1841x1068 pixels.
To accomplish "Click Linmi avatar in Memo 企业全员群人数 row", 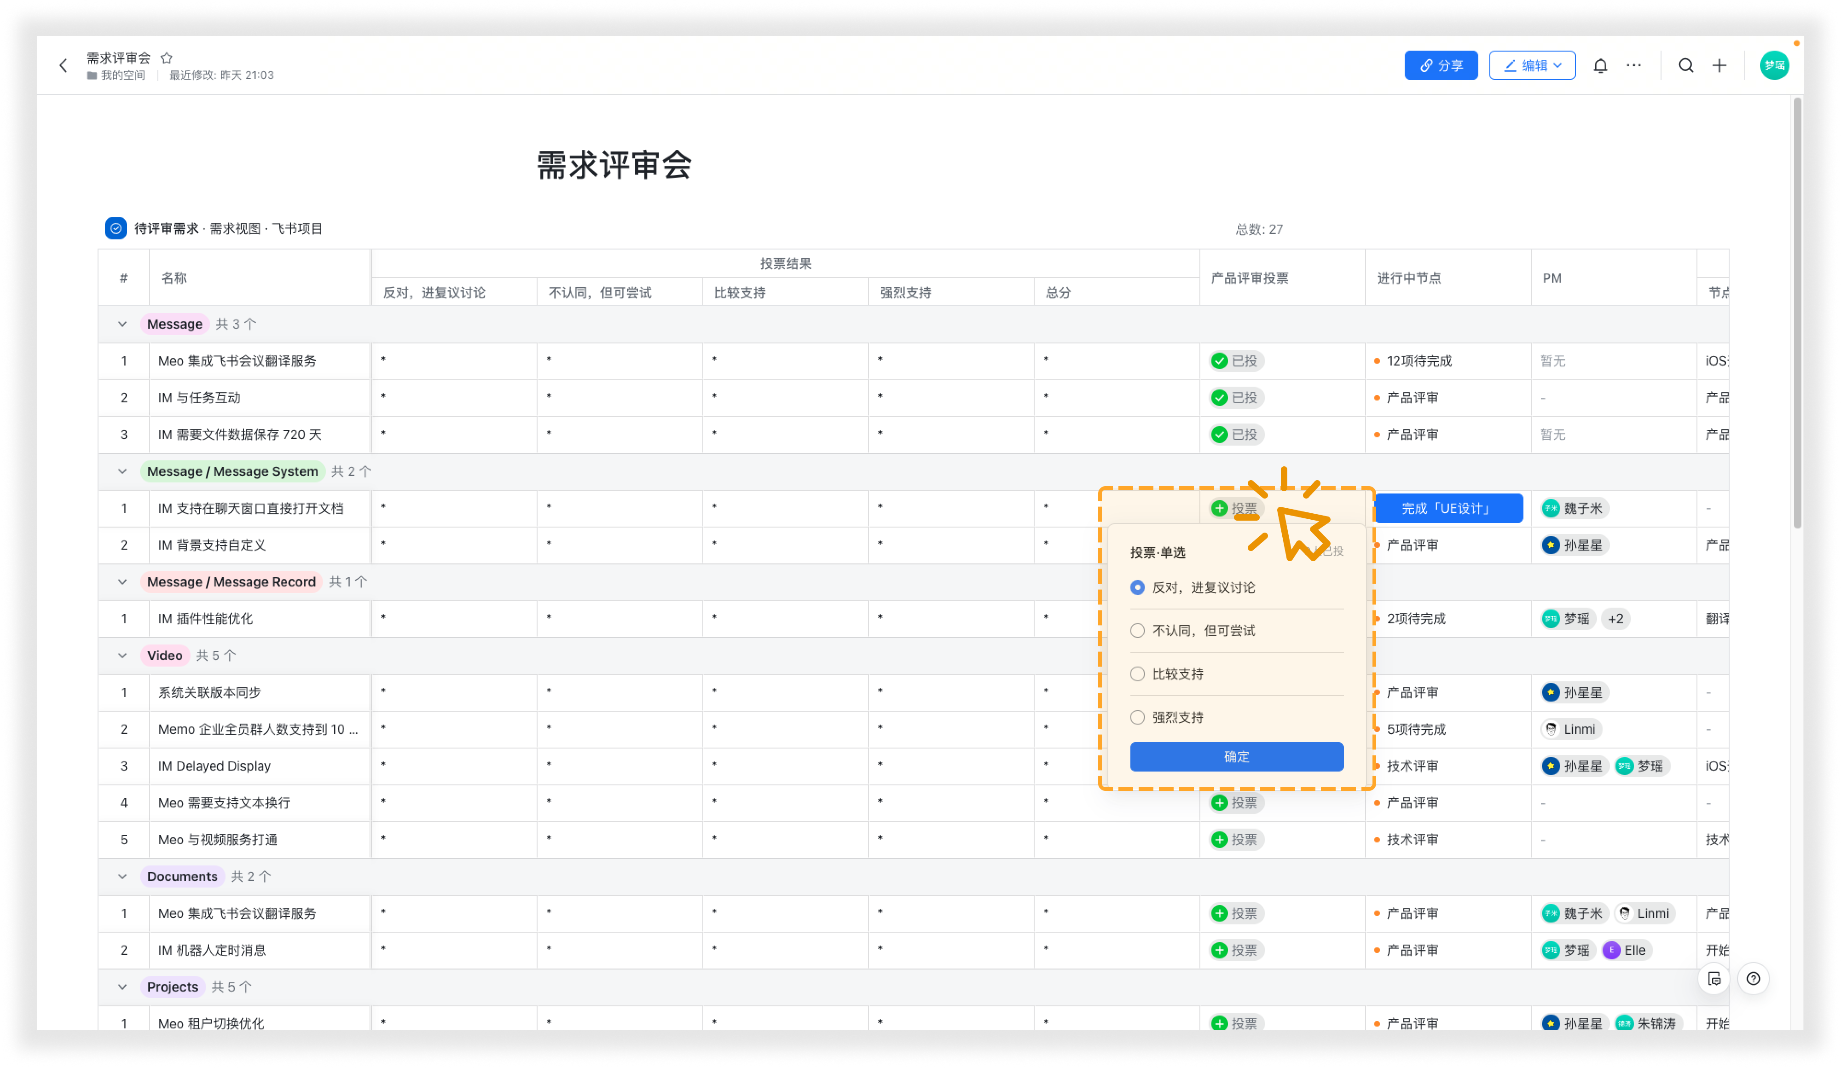I will (1550, 729).
